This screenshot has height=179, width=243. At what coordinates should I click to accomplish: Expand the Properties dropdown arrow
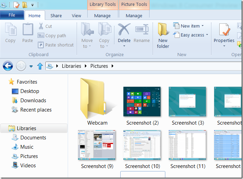pos(224,46)
